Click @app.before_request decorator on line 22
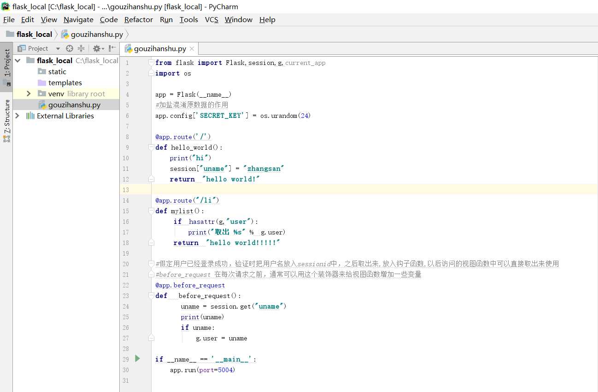Screen dimensions: 598x392 tap(190, 285)
